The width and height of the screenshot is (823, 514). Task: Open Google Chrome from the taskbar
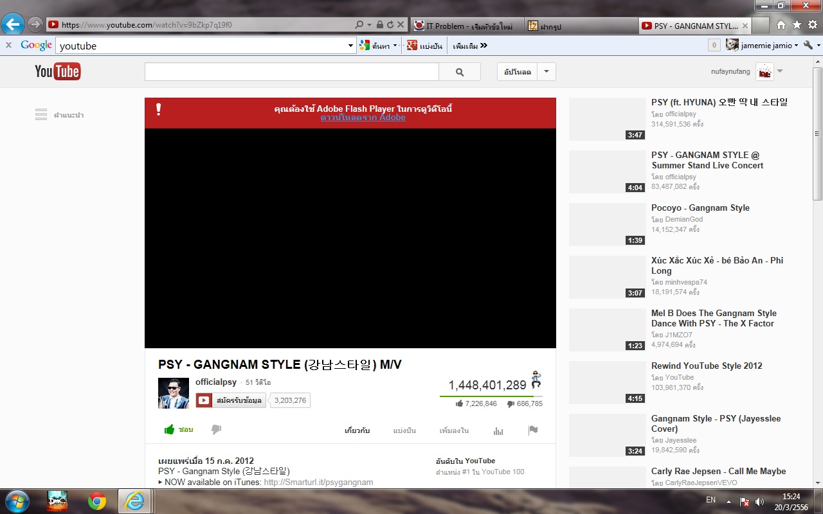(x=97, y=501)
